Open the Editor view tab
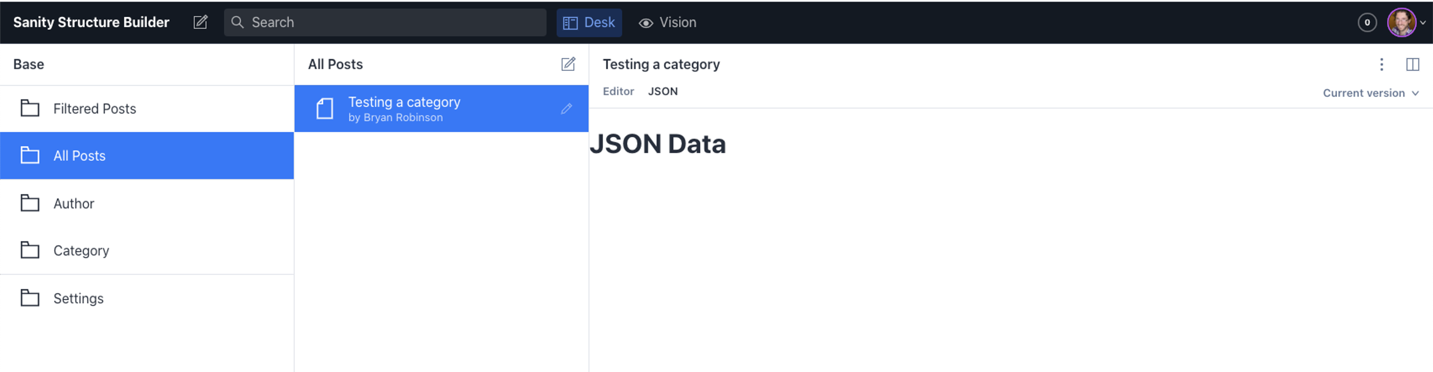 click(618, 91)
